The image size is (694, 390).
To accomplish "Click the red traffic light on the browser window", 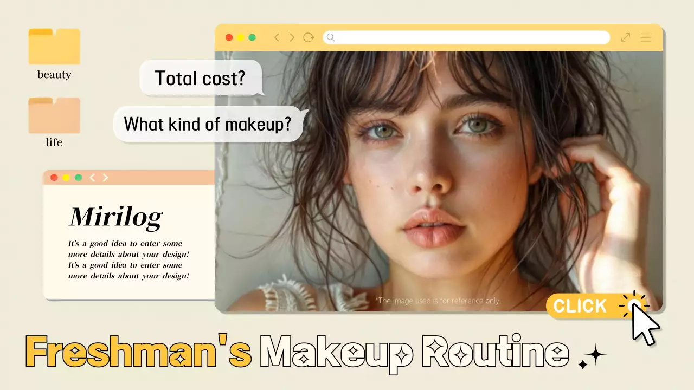I will 229,37.
